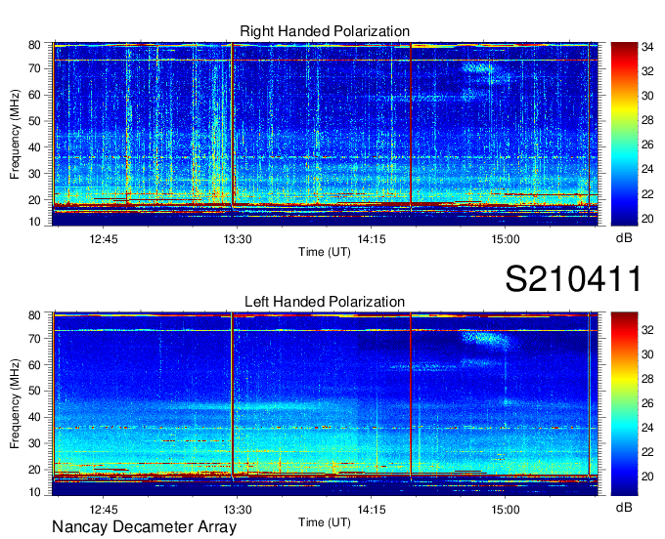The height and width of the screenshot is (539, 665).
Task: Click the 20 value on the upper color bar scale
Action: point(647,219)
